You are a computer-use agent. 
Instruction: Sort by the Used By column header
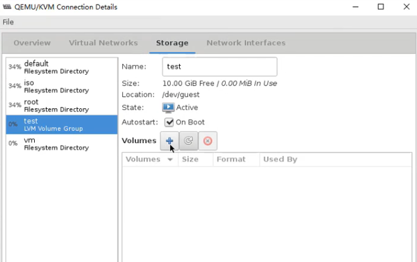[335, 159]
